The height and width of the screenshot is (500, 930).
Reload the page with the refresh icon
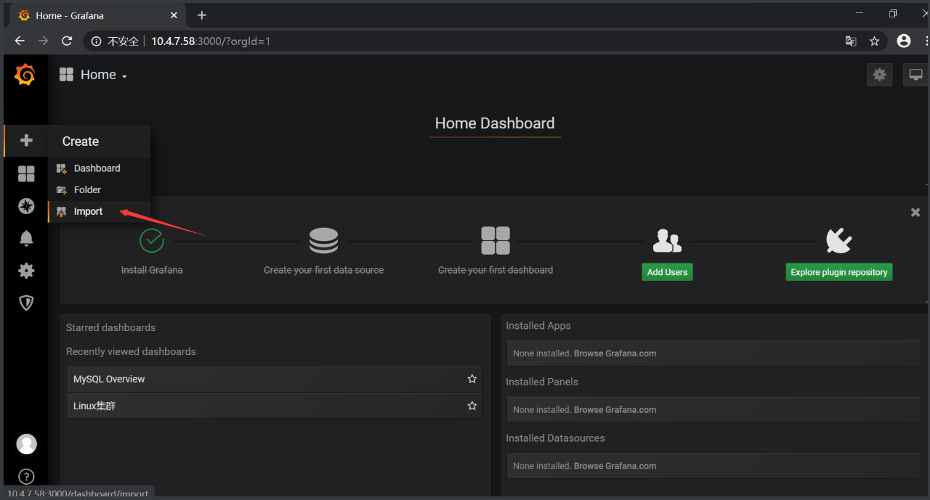coord(67,41)
